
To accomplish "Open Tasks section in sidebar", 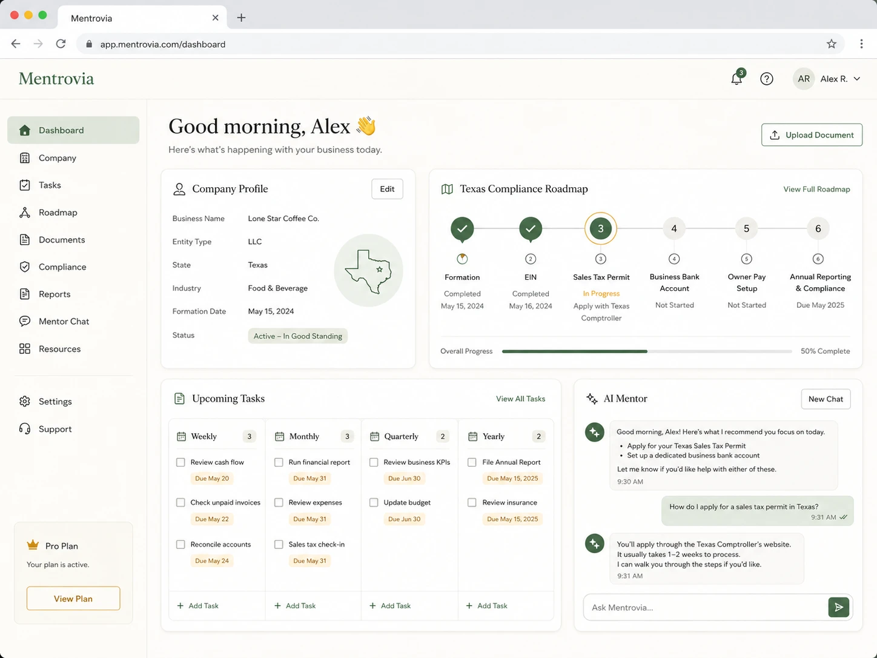I will 73,185.
